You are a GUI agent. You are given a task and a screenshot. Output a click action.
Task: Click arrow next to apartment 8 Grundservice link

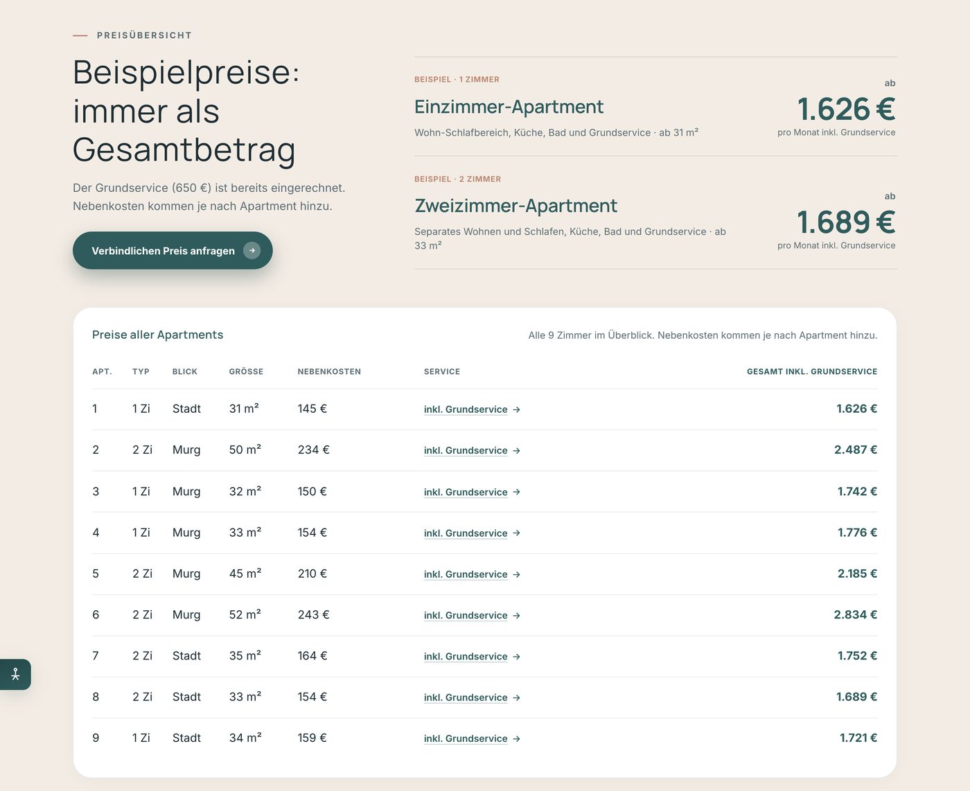pos(516,697)
